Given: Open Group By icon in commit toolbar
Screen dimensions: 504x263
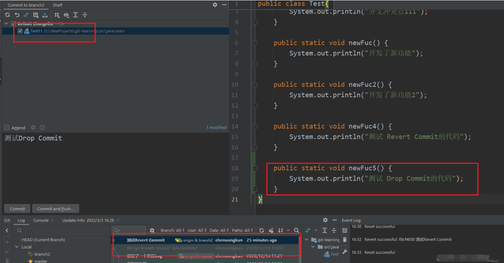Looking at the screenshot, I should tap(57, 15).
